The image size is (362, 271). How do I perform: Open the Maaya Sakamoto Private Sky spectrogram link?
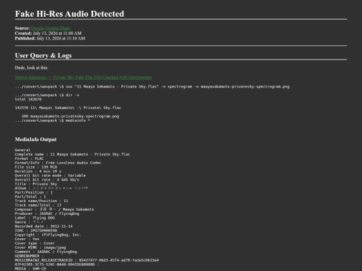click(83, 77)
